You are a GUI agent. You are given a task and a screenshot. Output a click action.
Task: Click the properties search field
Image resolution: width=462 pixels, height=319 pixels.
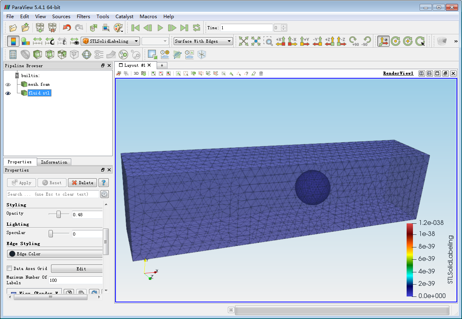53,194
